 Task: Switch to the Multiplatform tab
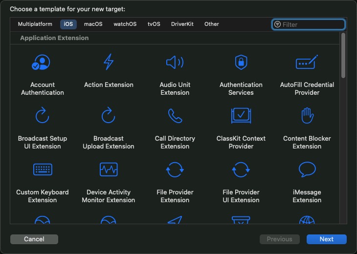[35, 24]
